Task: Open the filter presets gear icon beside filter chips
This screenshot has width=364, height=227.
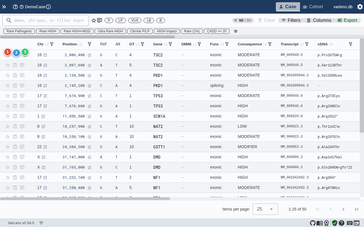Action: coord(236,31)
